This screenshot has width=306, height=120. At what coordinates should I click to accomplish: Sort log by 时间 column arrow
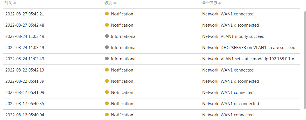click(15, 3)
